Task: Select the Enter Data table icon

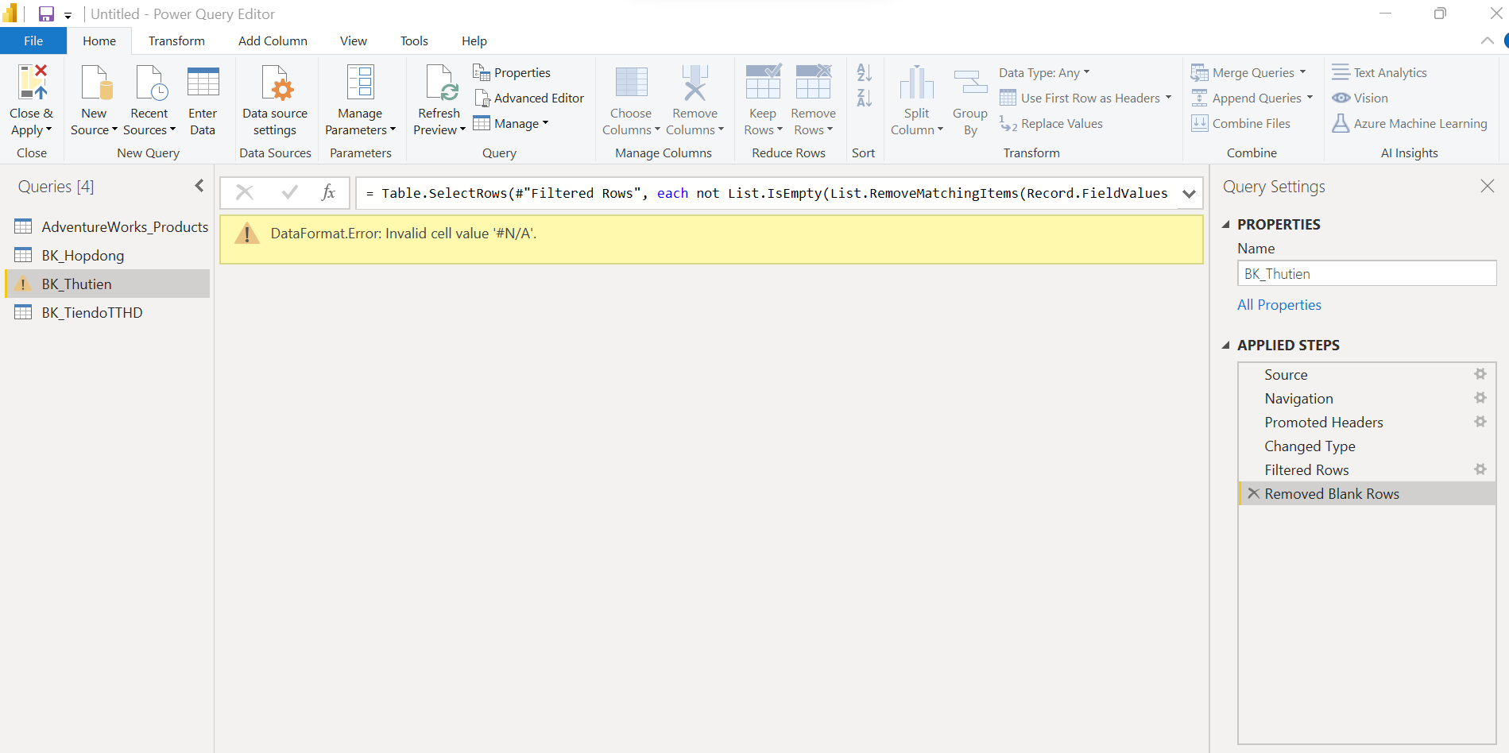Action: tap(203, 83)
